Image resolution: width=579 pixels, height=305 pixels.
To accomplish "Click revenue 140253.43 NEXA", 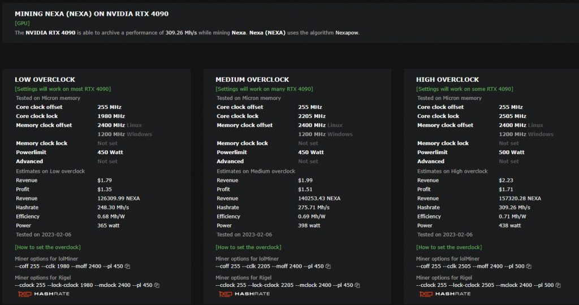I will [x=319, y=198].
